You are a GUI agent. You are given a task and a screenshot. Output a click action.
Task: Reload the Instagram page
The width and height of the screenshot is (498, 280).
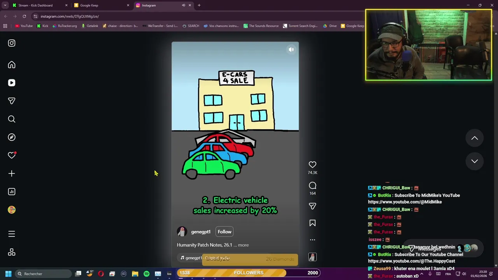coord(24,16)
